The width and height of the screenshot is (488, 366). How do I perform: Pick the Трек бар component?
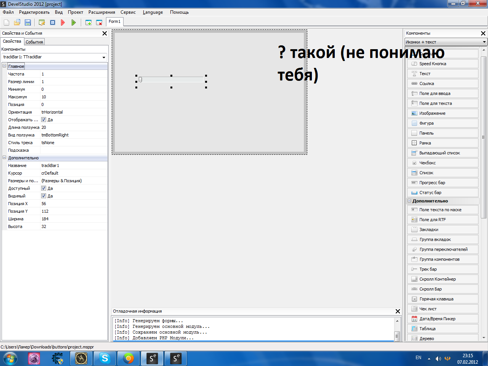[443, 269]
